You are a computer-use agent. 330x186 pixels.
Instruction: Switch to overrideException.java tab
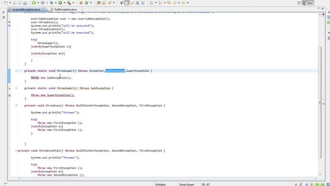coord(26,9)
